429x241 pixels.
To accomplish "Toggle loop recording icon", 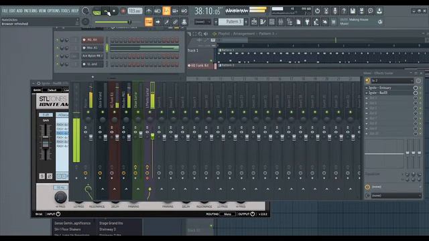I will (x=184, y=11).
